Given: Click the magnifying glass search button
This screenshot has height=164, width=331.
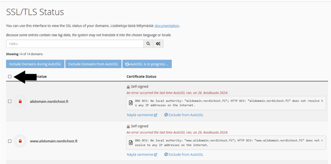Looking at the screenshot, I should click(x=148, y=44).
